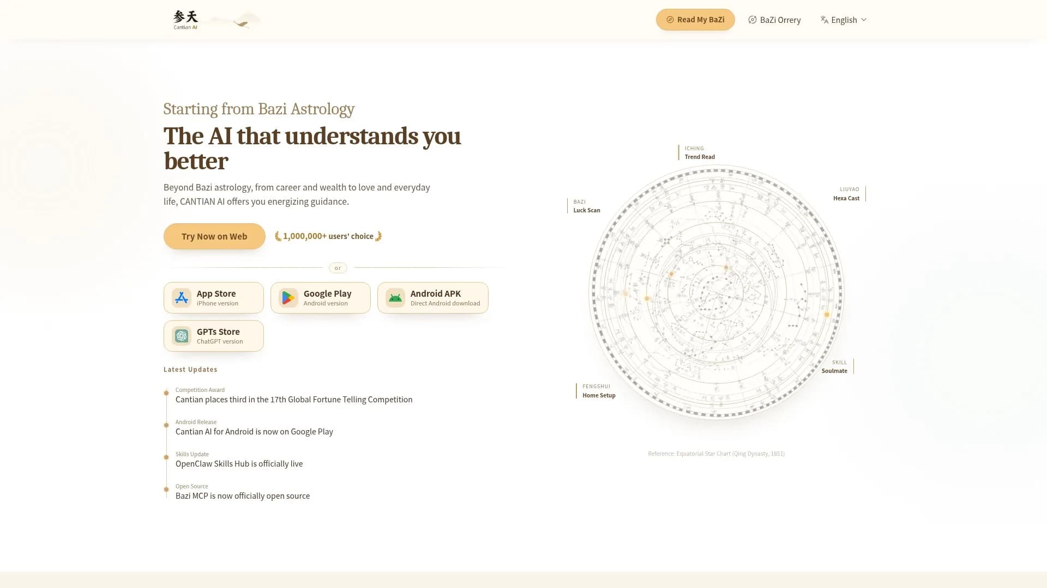
Task: Click the Read My BaZi button
Action: [695, 20]
